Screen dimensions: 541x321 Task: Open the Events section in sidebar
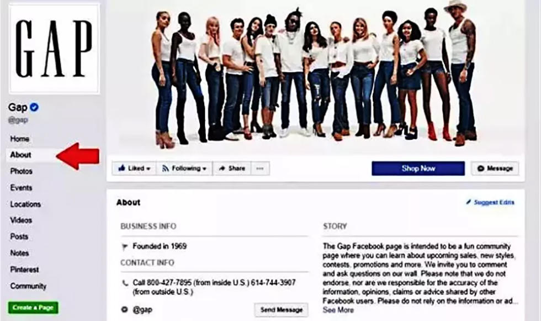point(21,188)
